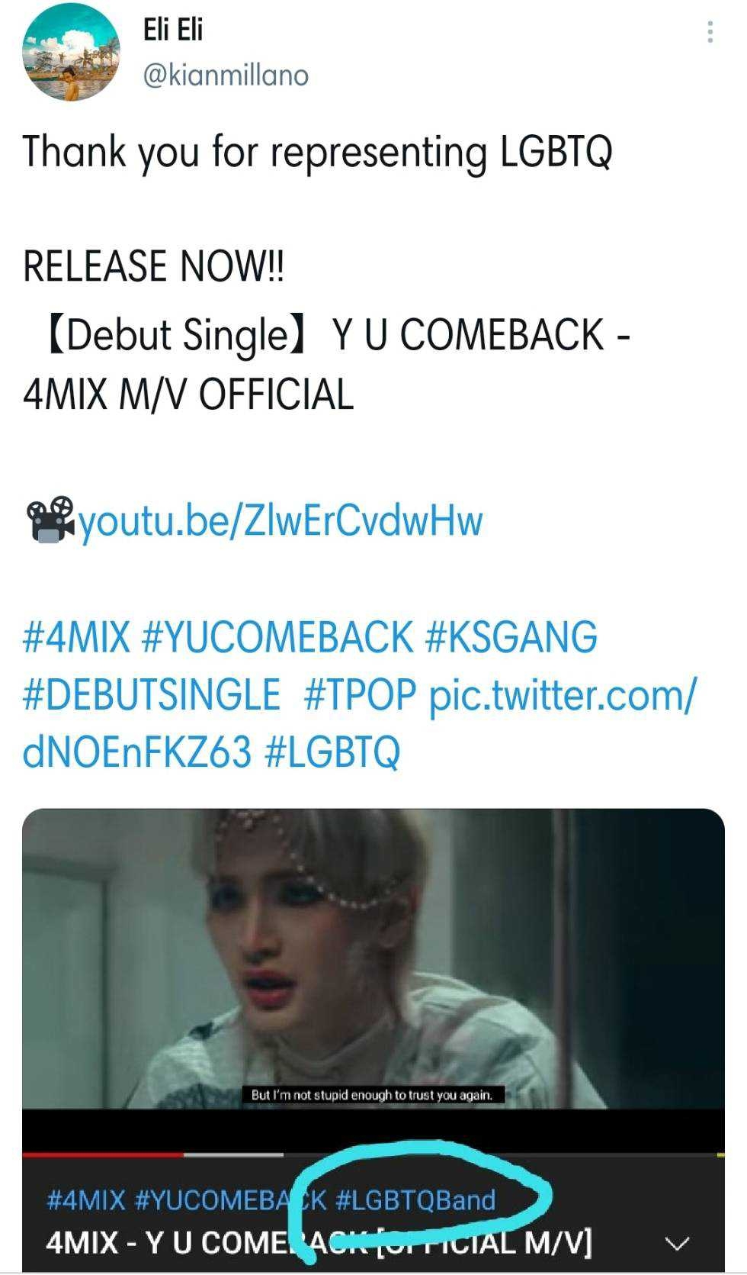Click the video title 4MIX - Y U COMEBACK
747x1275 pixels.
(x=319, y=1243)
